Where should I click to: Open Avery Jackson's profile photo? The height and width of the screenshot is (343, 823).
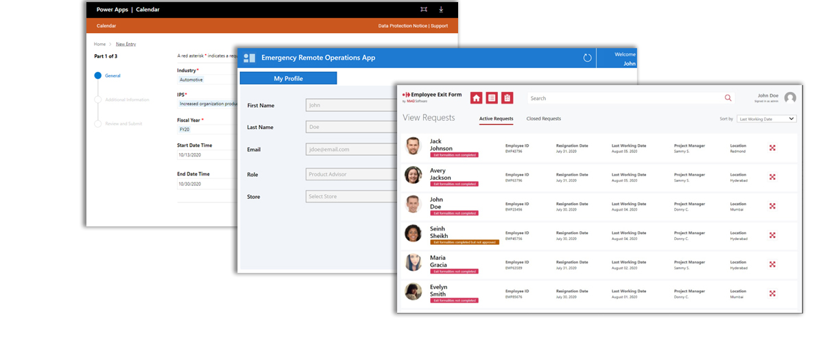tap(412, 175)
